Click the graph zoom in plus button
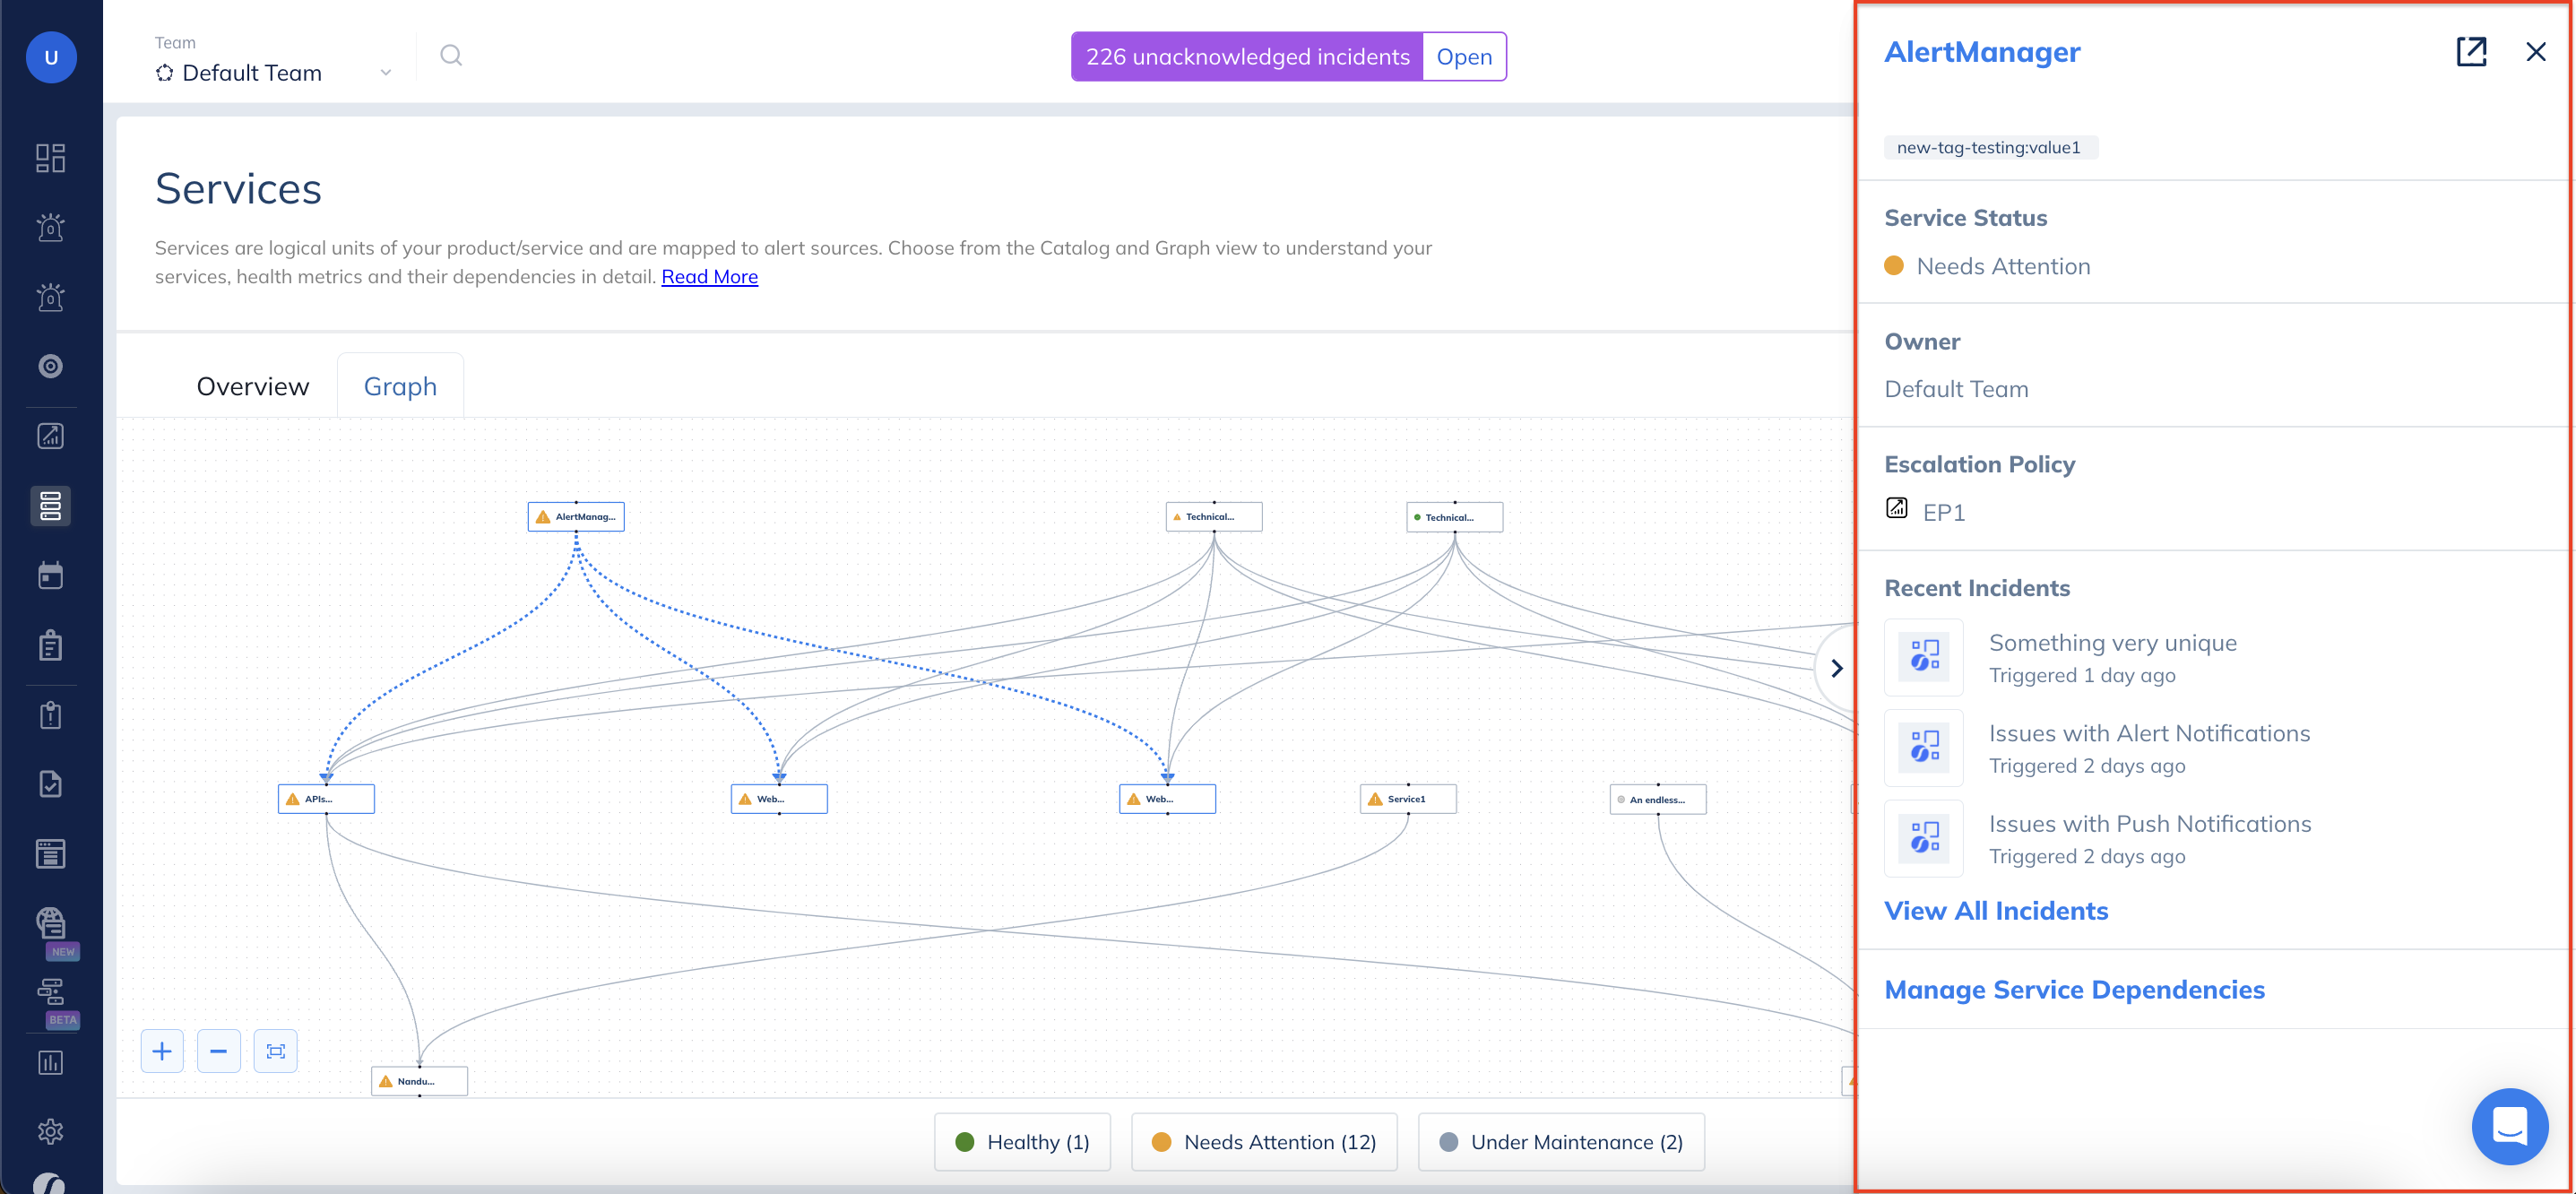 pyautogui.click(x=162, y=1051)
